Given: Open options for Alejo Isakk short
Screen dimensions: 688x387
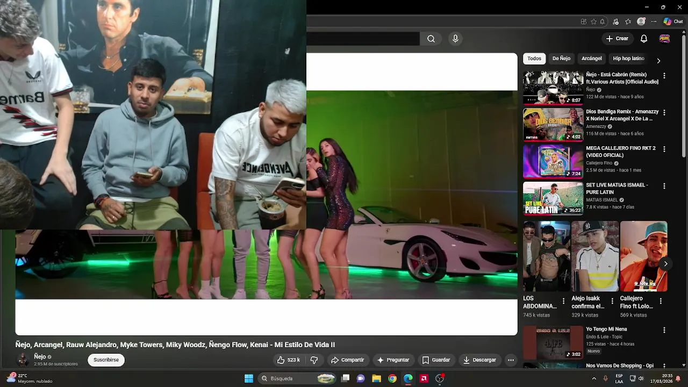Looking at the screenshot, I should click(612, 301).
